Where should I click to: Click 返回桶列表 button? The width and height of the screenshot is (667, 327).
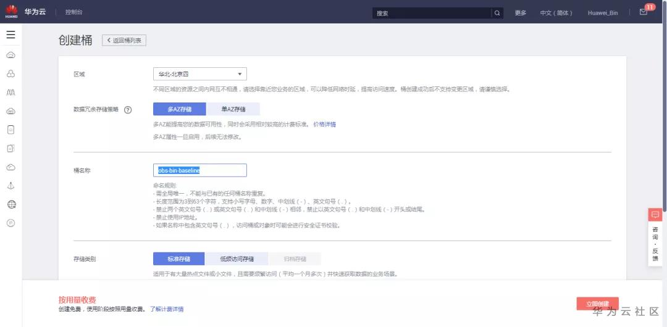point(124,40)
